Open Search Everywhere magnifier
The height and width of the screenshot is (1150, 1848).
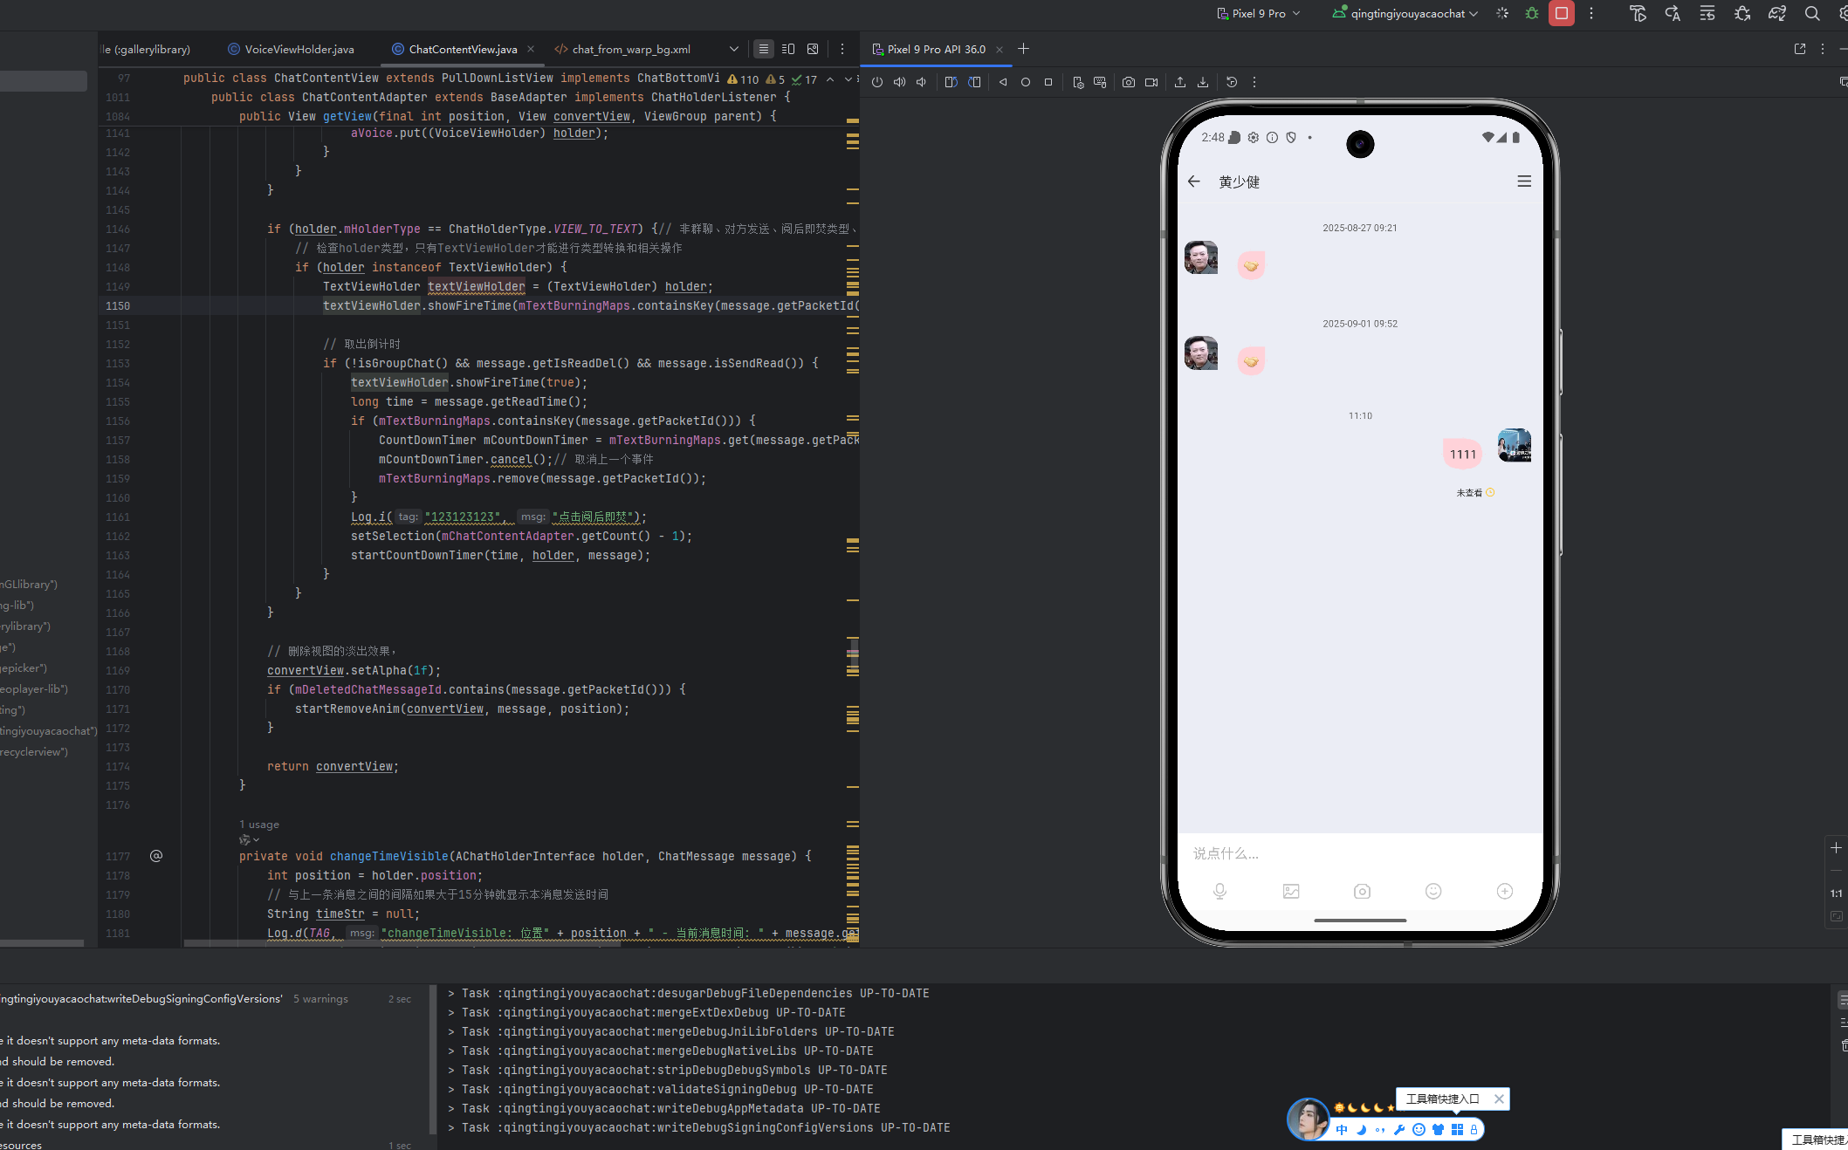tap(1812, 13)
